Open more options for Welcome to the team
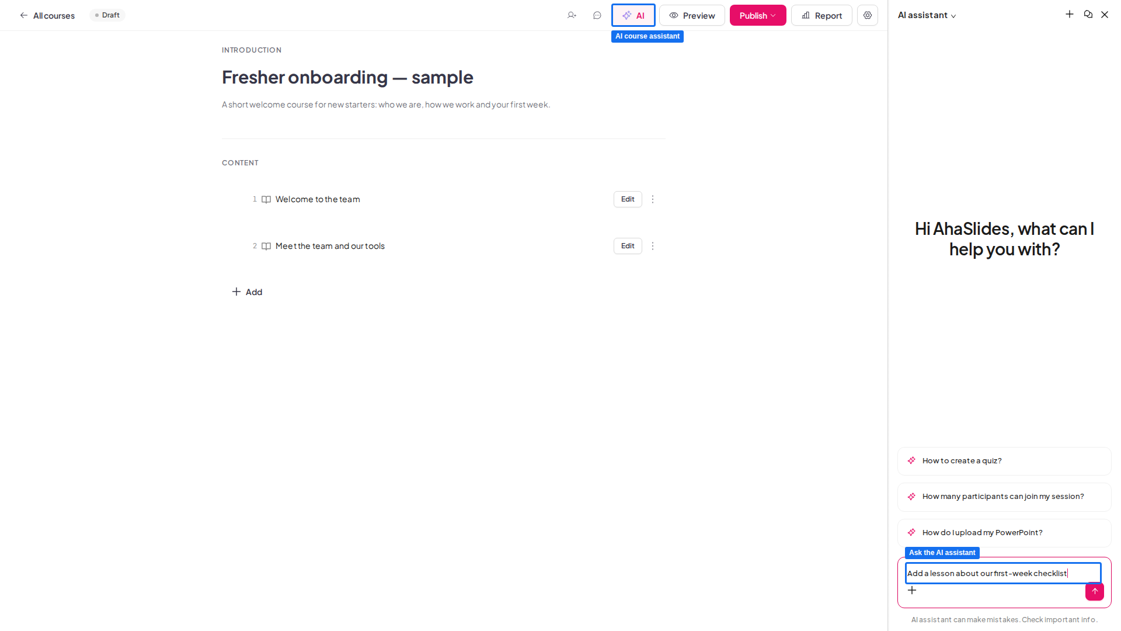Image resolution: width=1121 pixels, height=631 pixels. pos(653,199)
